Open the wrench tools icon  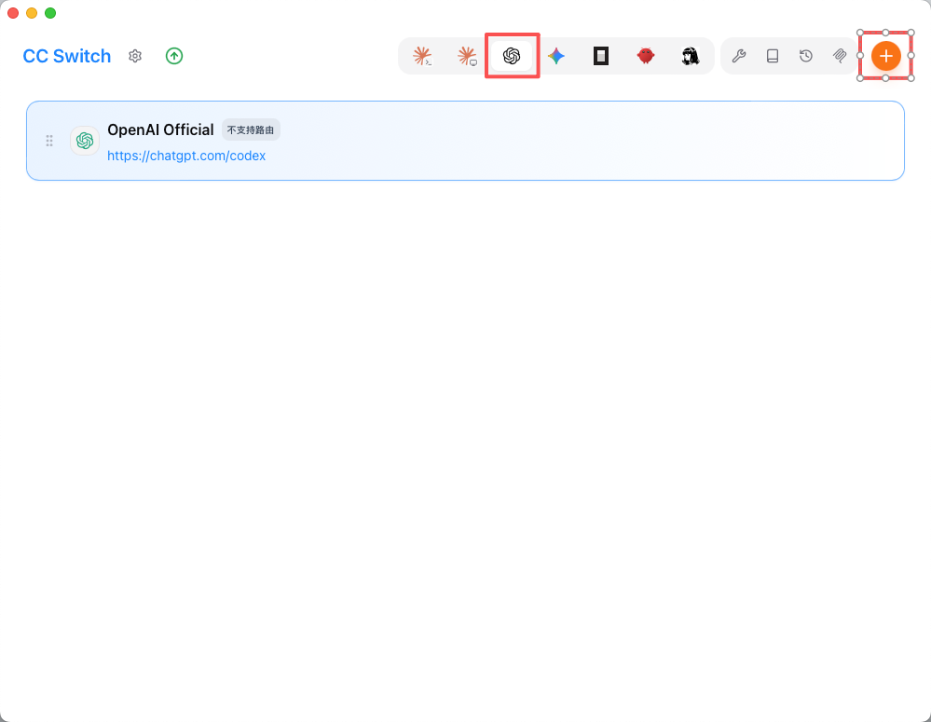[739, 56]
